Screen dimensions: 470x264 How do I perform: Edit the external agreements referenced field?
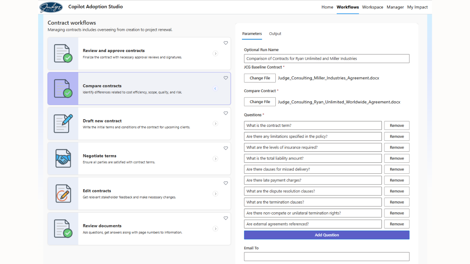point(313,224)
